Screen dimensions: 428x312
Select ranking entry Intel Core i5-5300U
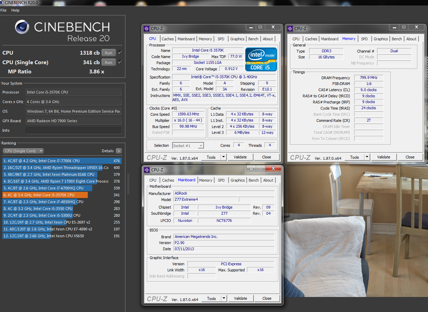[x=62, y=215]
